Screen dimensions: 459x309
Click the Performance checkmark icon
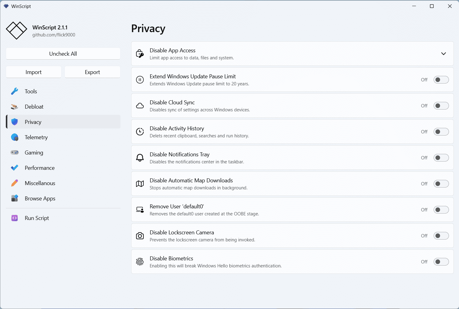coord(14,168)
